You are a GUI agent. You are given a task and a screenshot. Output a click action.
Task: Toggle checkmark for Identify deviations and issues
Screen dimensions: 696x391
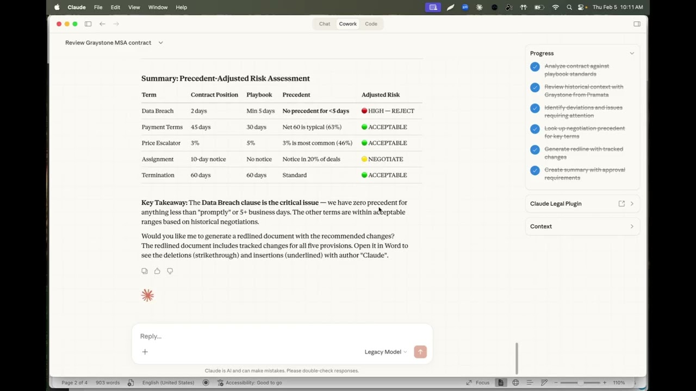tap(535, 108)
